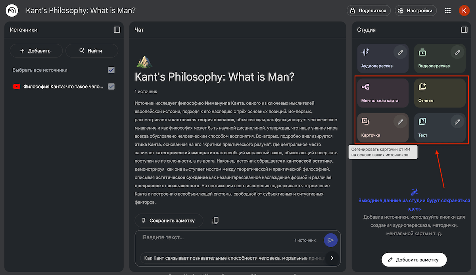
Task: Click the Источники panel heading
Action: click(x=24, y=30)
